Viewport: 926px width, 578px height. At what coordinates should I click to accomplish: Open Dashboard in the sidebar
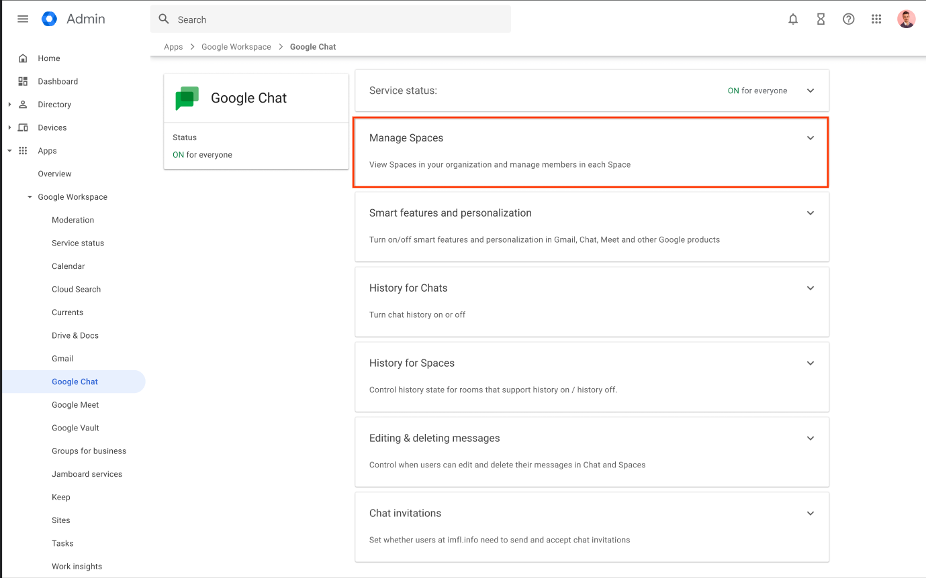(x=58, y=81)
